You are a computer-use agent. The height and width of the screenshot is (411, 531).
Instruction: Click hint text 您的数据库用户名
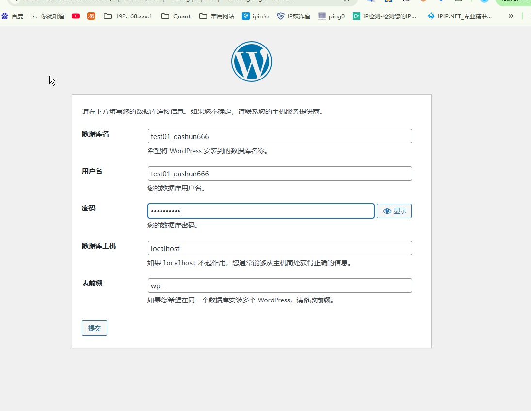tap(177, 188)
